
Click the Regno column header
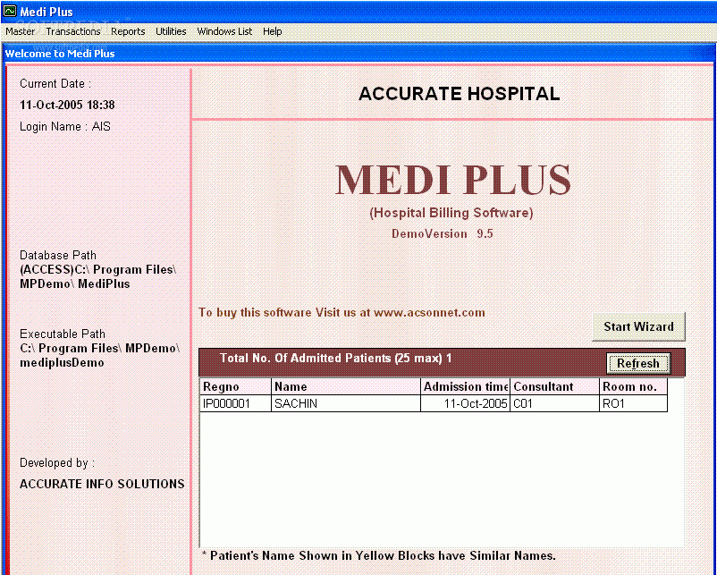pos(236,386)
